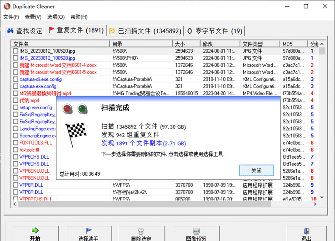The width and height of the screenshot is (335, 241).
Task: Select checkbox for MG贸易退换货研讨.mp4
Action: (x=15, y=93)
